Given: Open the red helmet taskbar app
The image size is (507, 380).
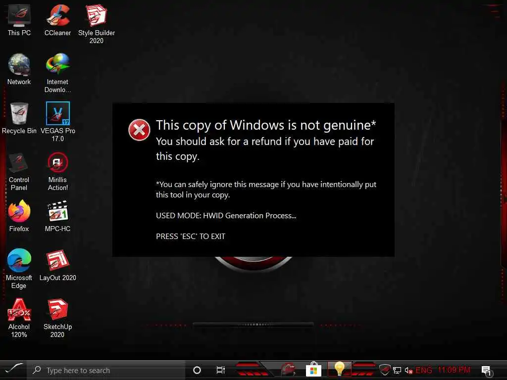Looking at the screenshot, I should click(x=288, y=369).
